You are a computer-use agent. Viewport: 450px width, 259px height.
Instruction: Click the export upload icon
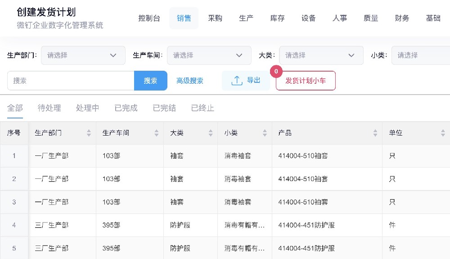coord(237,81)
